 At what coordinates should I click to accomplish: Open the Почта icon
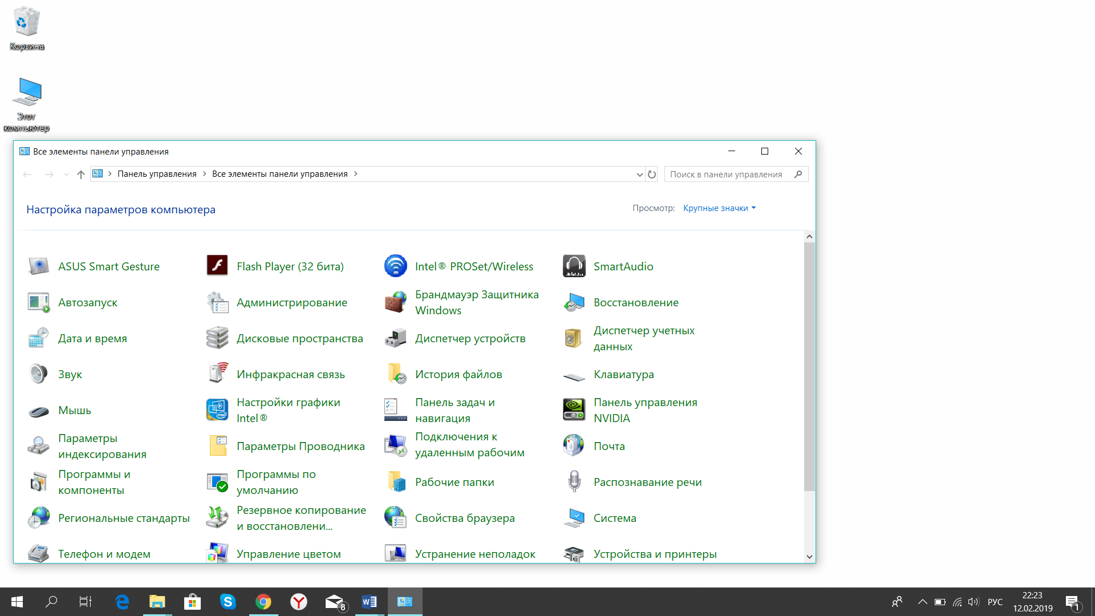point(574,446)
